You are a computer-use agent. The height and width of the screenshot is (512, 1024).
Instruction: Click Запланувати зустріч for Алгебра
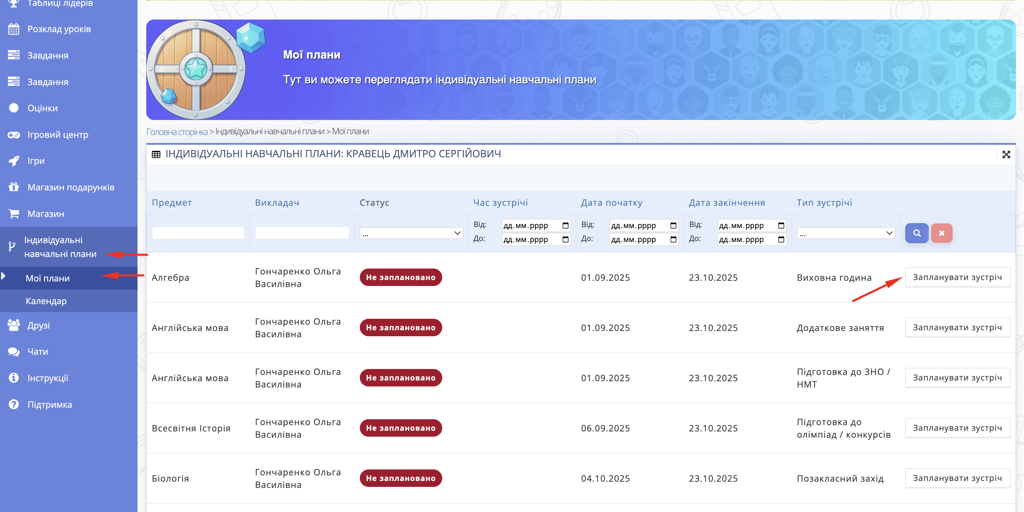pyautogui.click(x=957, y=277)
